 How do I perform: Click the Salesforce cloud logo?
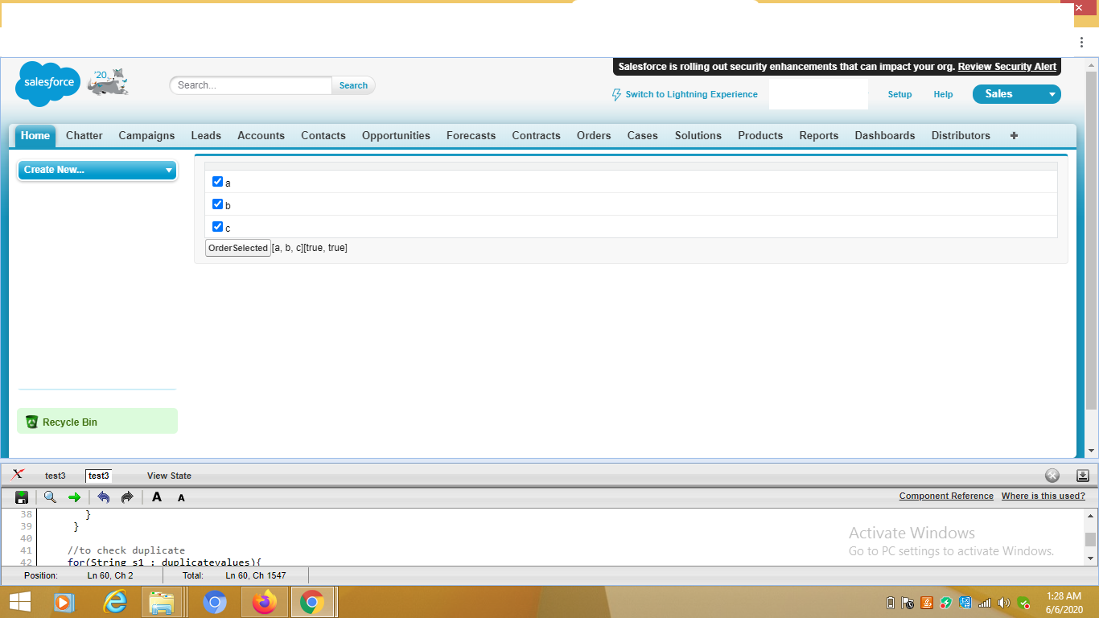point(47,84)
